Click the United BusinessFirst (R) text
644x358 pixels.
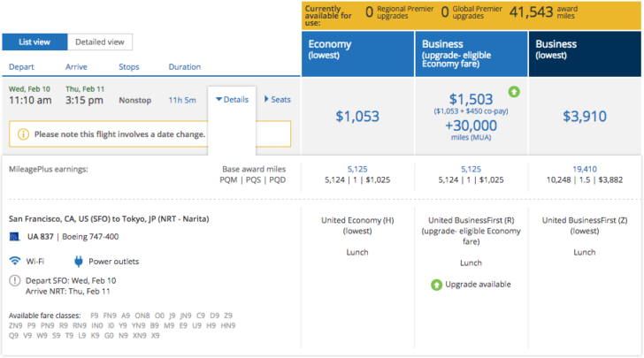pyautogui.click(x=471, y=220)
